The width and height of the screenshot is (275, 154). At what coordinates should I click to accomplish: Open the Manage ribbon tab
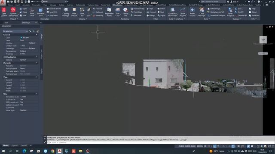(x=53, y=5)
